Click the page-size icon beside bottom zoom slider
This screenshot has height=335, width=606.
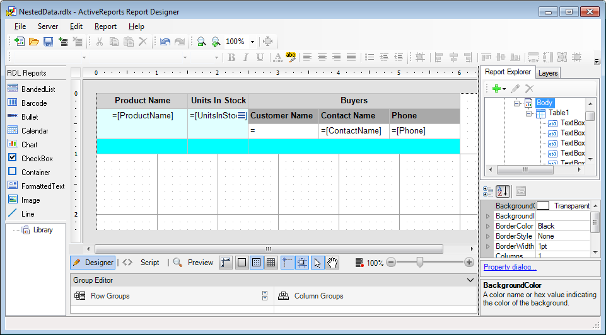pos(359,263)
